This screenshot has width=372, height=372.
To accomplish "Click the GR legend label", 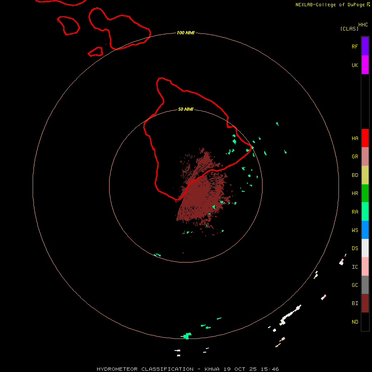I will pos(355,156).
